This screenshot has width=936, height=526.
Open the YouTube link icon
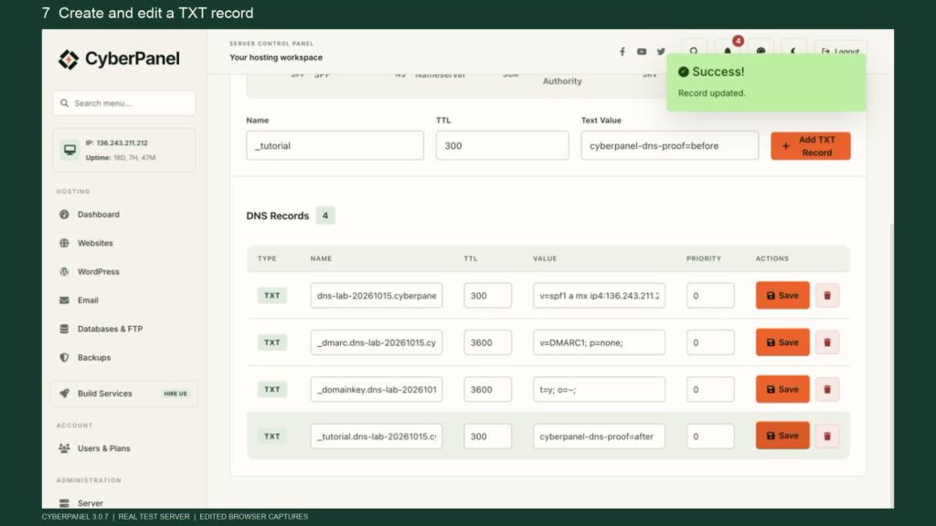pyautogui.click(x=642, y=52)
